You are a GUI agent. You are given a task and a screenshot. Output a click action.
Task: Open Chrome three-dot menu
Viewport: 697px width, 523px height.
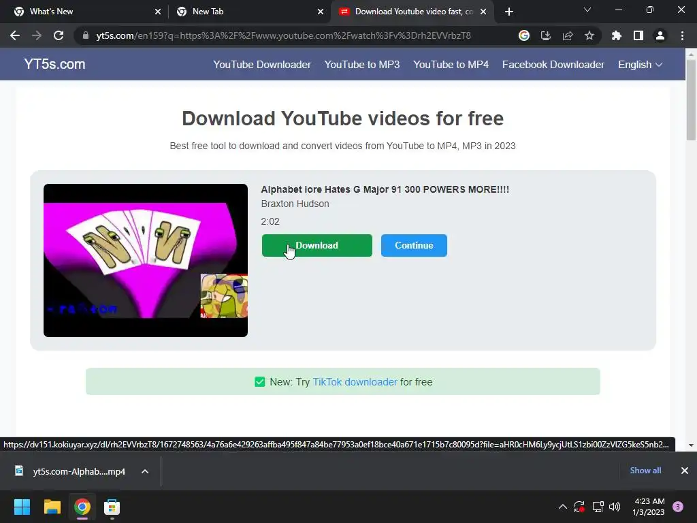[682, 35]
